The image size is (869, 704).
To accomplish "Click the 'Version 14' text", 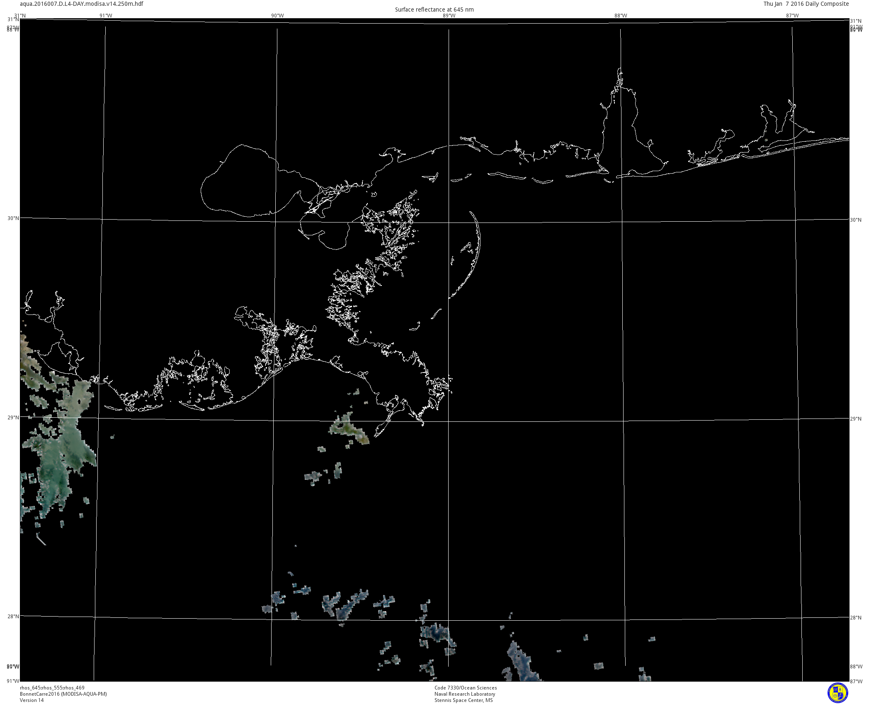I will coord(32,700).
